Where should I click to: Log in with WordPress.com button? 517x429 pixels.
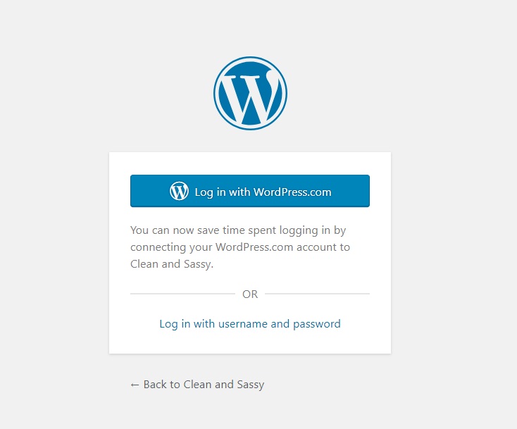250,191
